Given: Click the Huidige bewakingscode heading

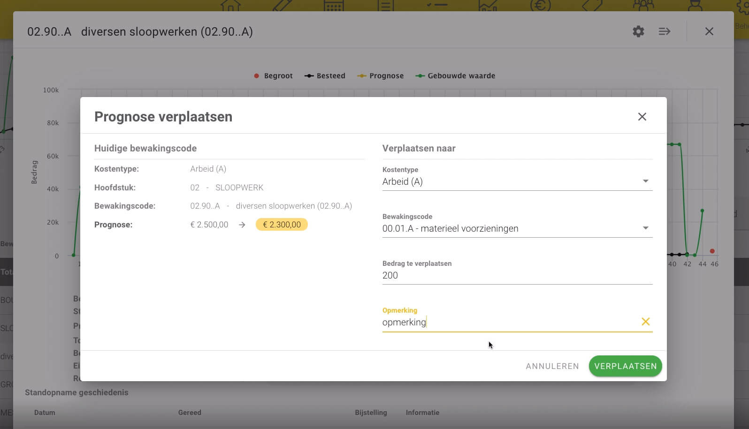Looking at the screenshot, I should [x=145, y=148].
